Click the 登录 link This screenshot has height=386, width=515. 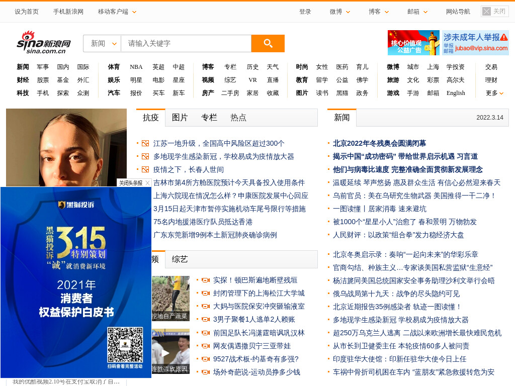305,12
